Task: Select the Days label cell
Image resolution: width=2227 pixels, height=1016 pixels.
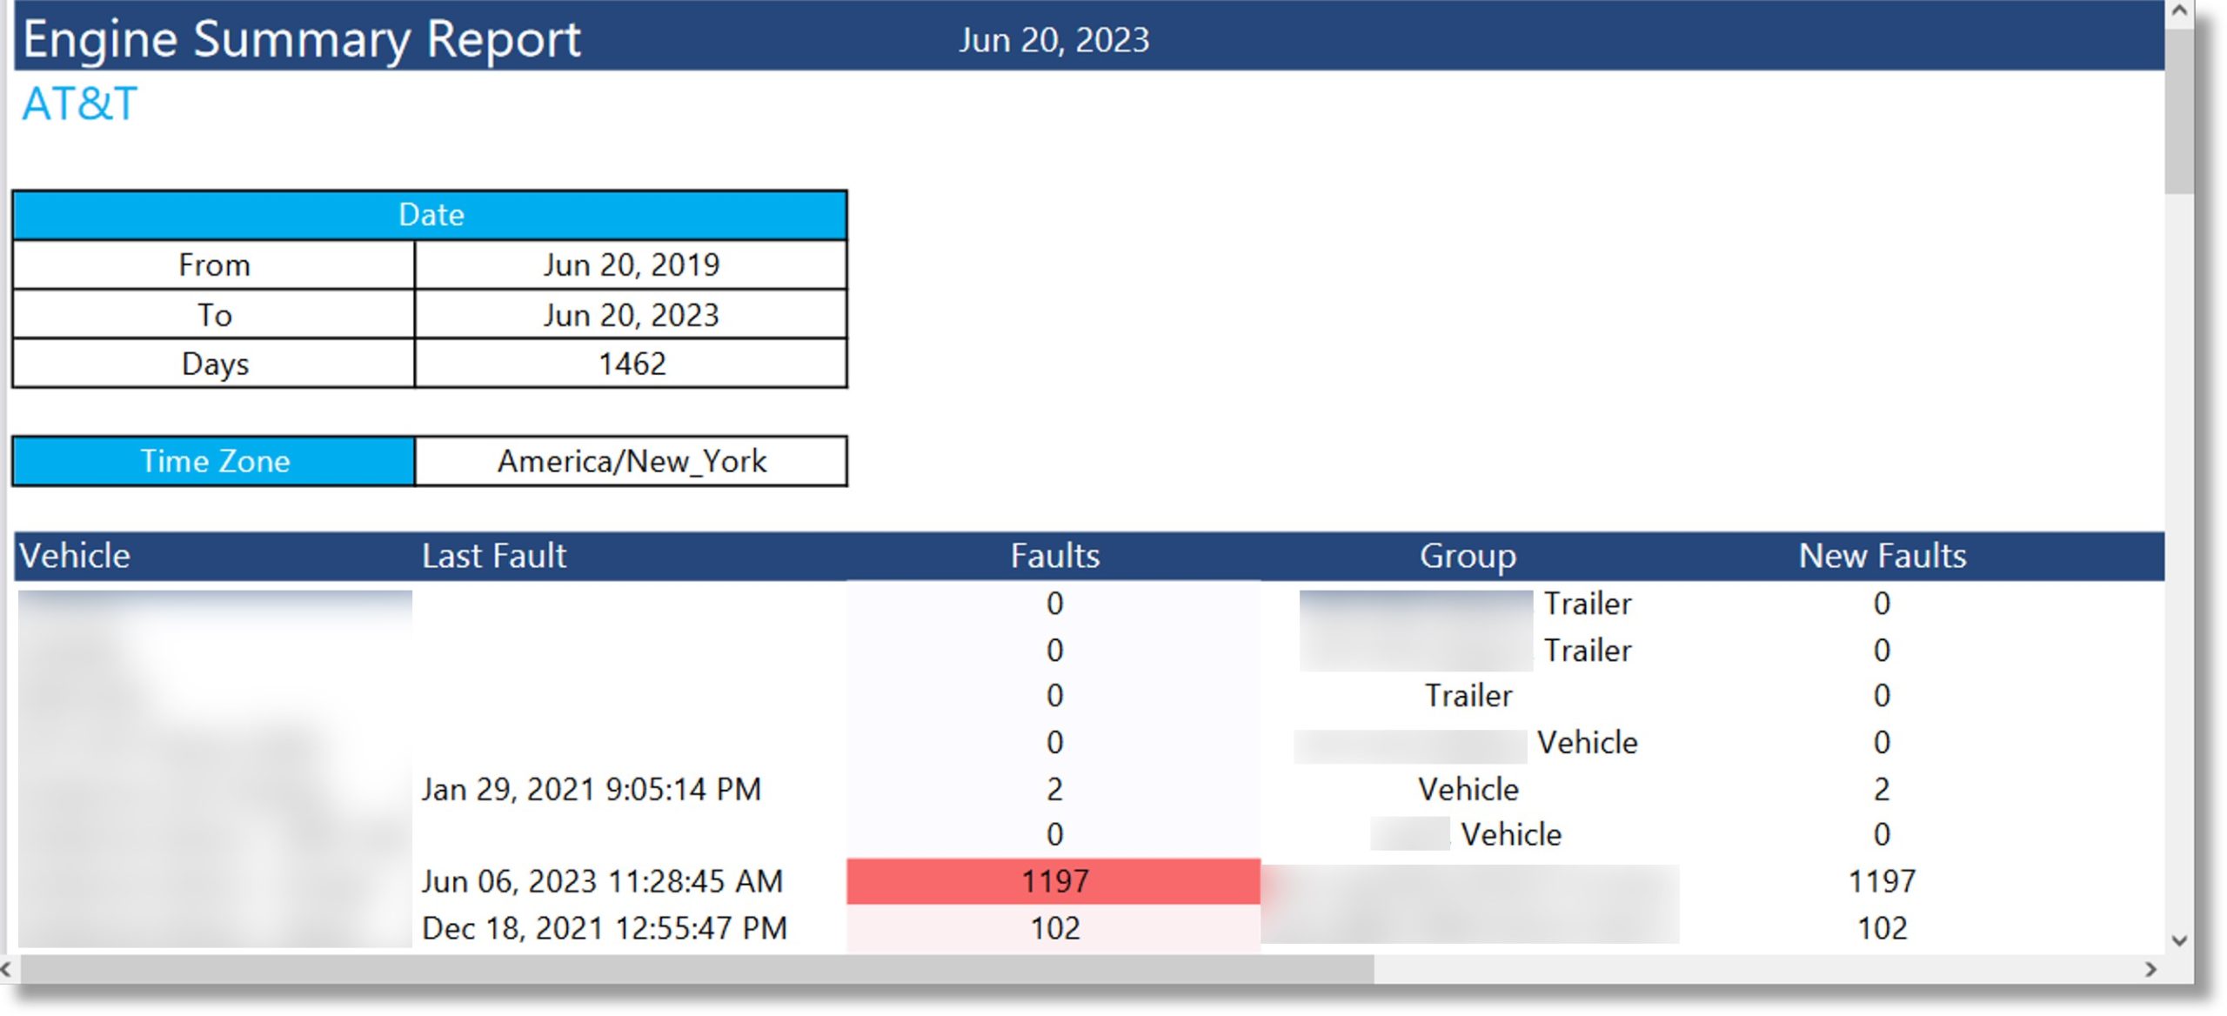Action: (x=214, y=364)
